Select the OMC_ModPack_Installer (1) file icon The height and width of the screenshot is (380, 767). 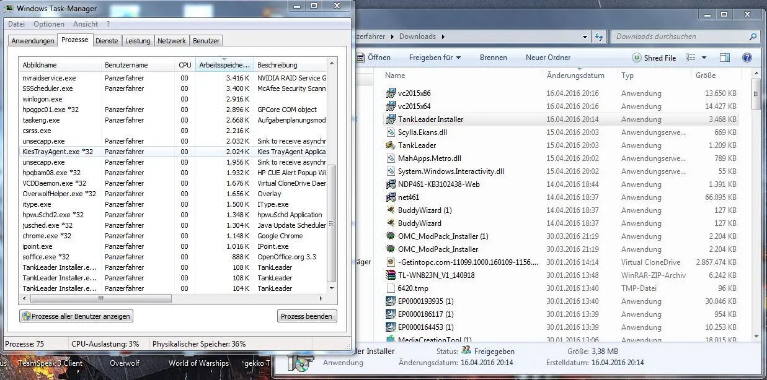coord(391,236)
